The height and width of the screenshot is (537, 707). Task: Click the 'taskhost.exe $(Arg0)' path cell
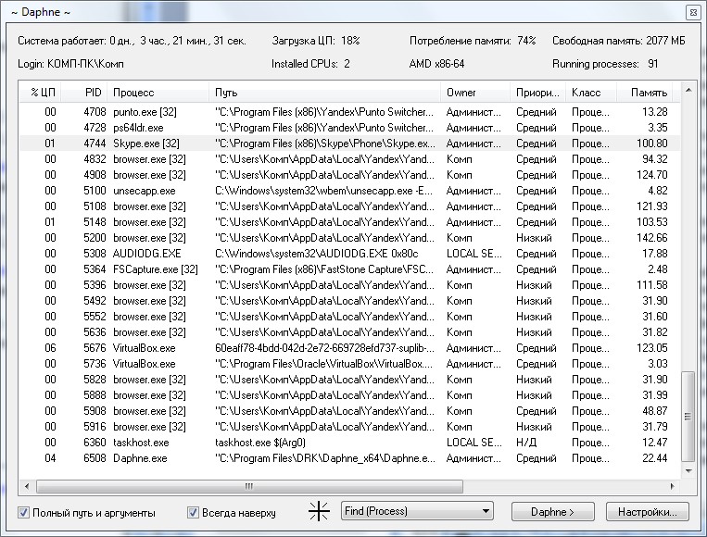coord(260,443)
